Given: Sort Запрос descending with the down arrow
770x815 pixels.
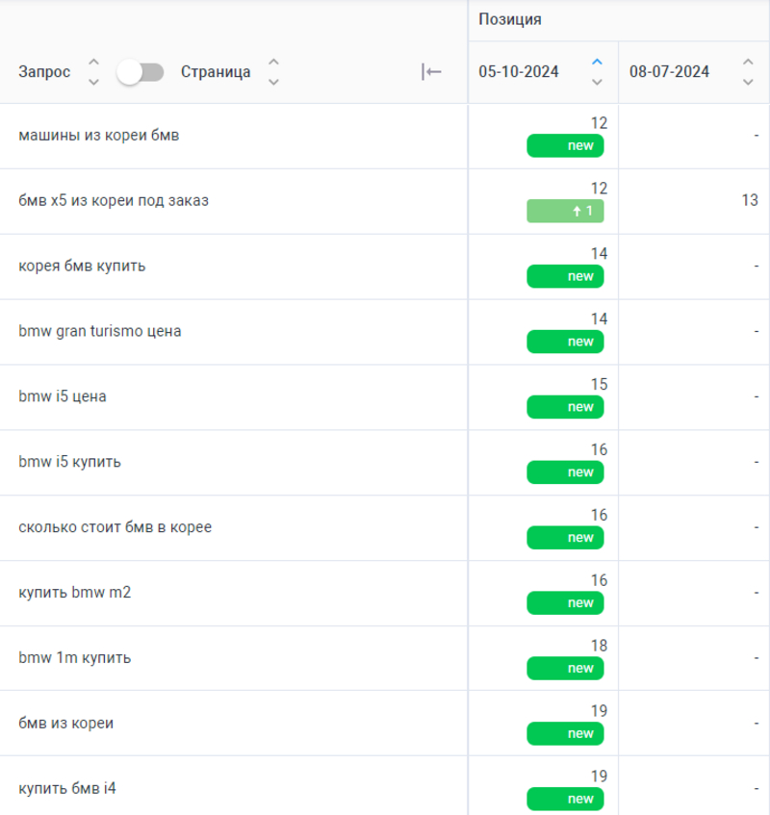Looking at the screenshot, I should pyautogui.click(x=93, y=82).
